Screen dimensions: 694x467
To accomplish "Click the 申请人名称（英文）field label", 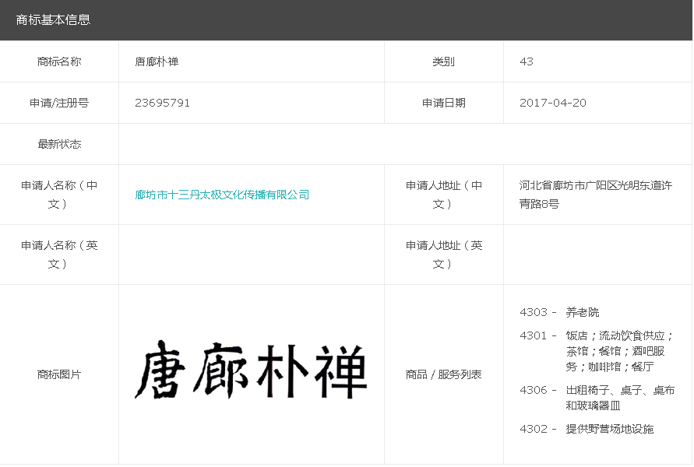I will [x=59, y=255].
